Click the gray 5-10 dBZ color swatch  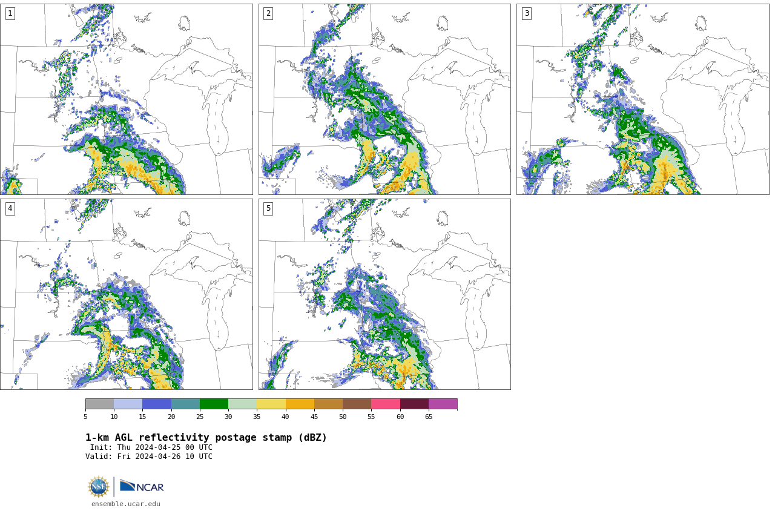click(99, 404)
